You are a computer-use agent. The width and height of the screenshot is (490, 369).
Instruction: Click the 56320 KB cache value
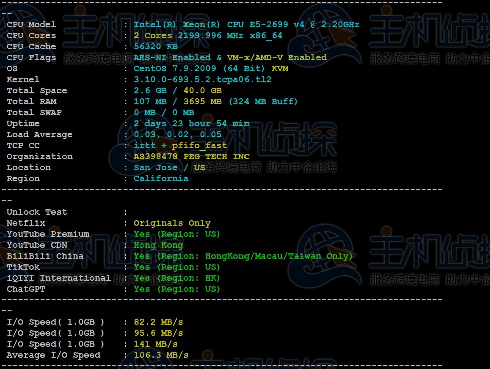click(x=155, y=47)
